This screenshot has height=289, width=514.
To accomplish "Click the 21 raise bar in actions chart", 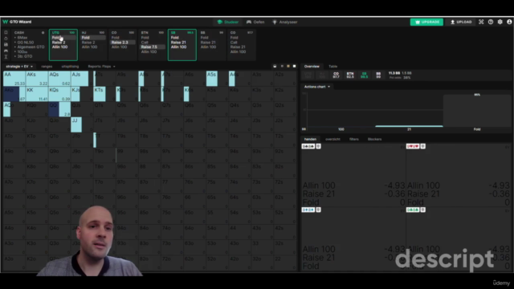I will pos(409,126).
